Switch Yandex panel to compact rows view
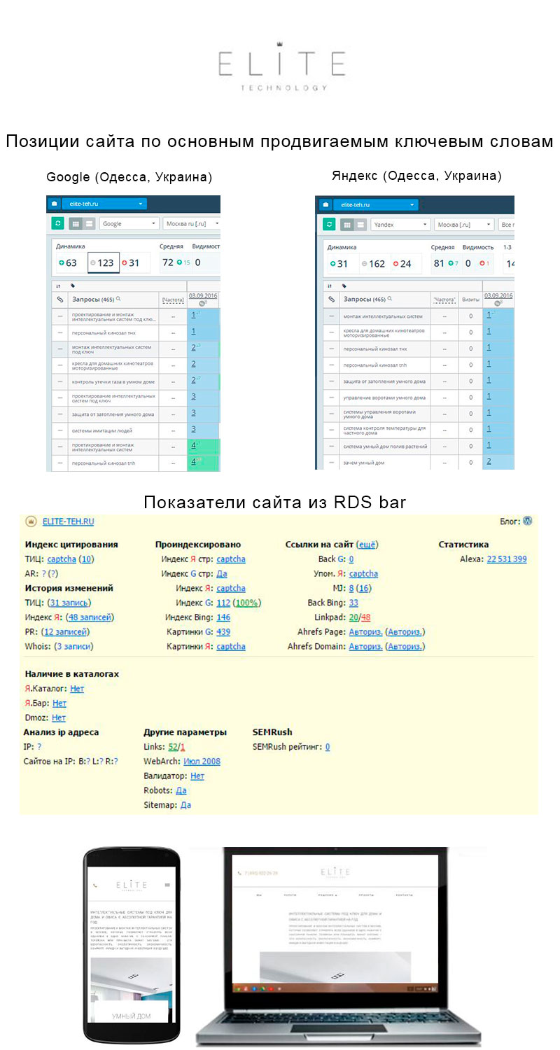 (x=359, y=224)
